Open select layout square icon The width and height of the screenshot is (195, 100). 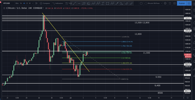coord(141,3)
